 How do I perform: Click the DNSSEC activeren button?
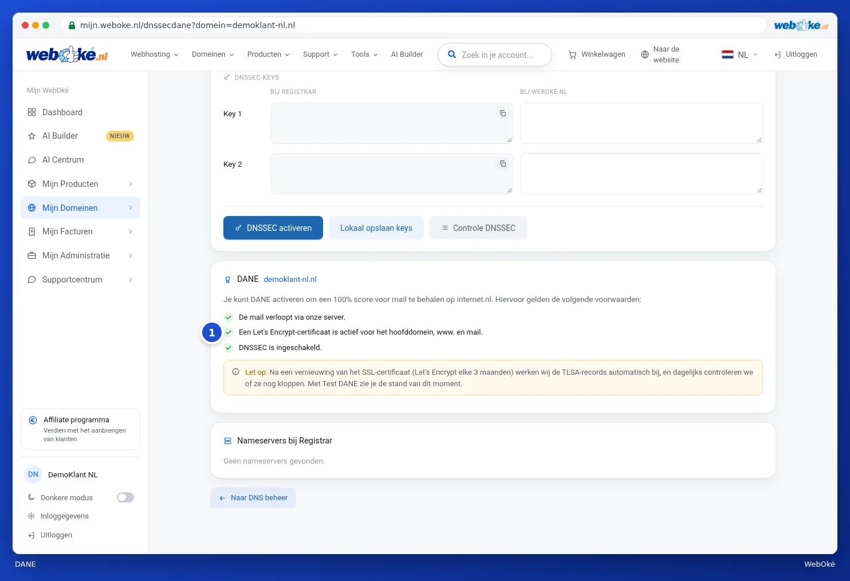[273, 228]
